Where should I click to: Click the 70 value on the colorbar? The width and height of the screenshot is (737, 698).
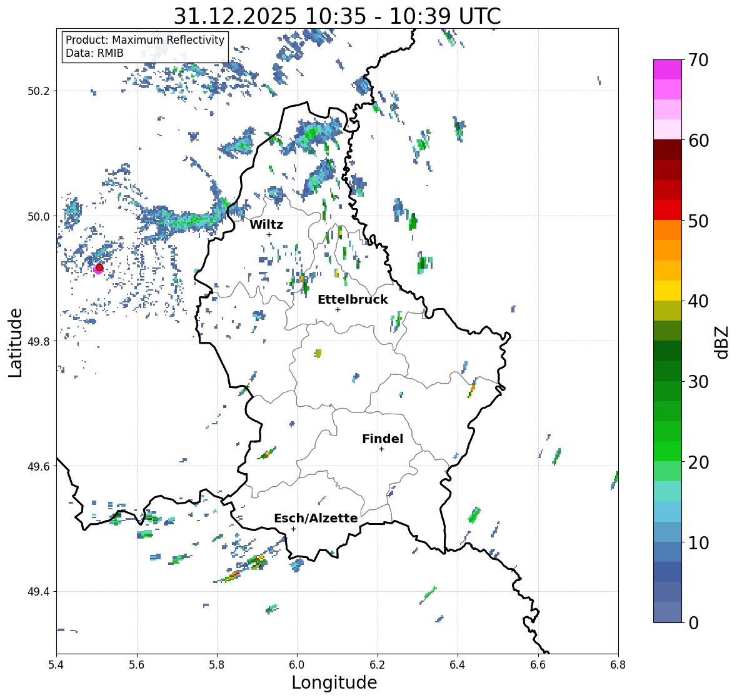698,60
